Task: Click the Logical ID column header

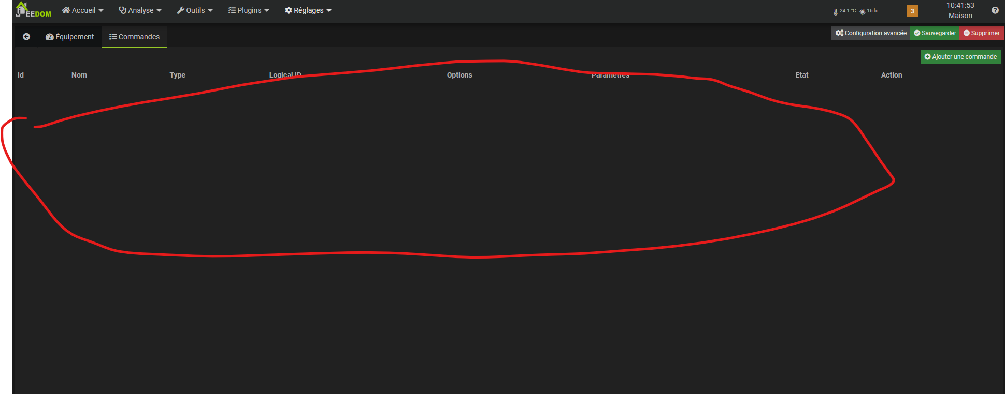Action: click(x=285, y=75)
